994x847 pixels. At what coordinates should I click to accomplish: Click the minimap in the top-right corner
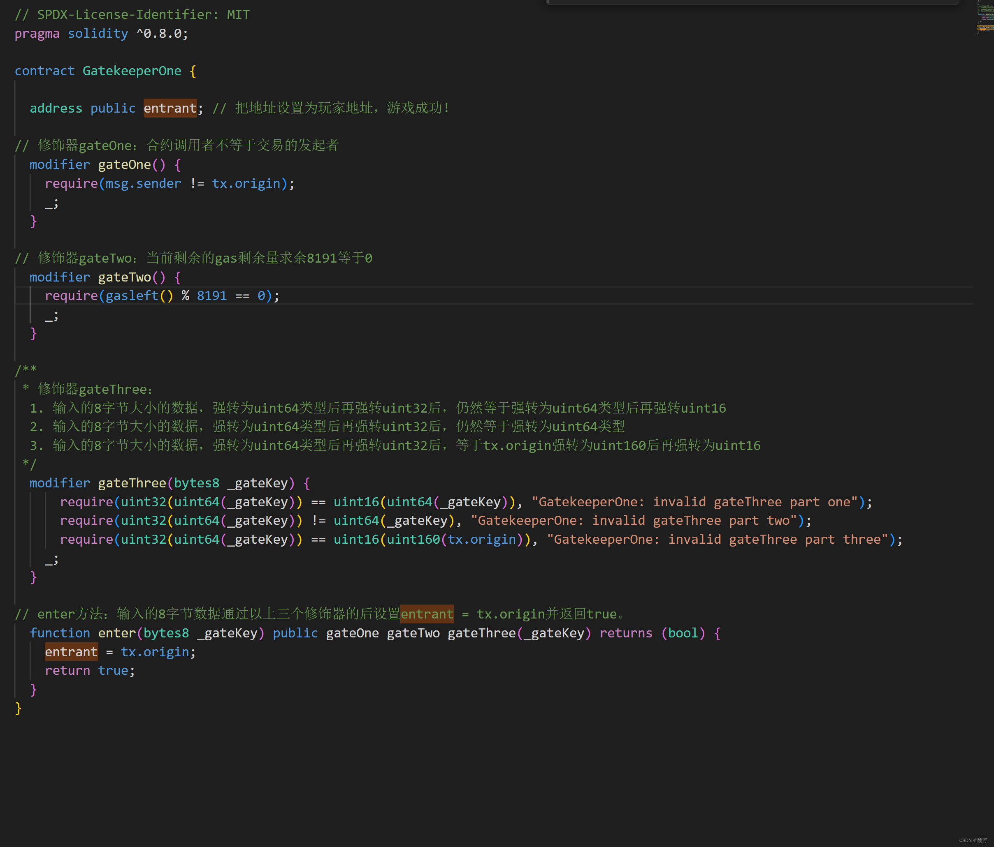click(985, 18)
